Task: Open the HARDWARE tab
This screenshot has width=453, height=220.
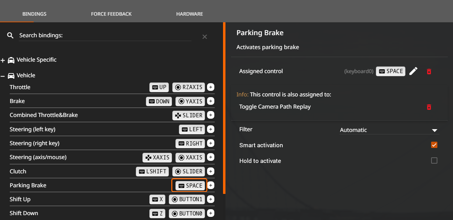Action: click(x=189, y=14)
